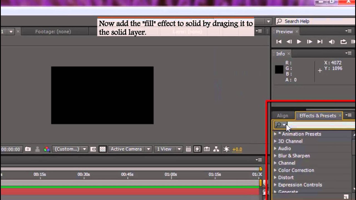Open the Comp Flowchart icon
The height and width of the screenshot is (200, 356).
coord(216,149)
